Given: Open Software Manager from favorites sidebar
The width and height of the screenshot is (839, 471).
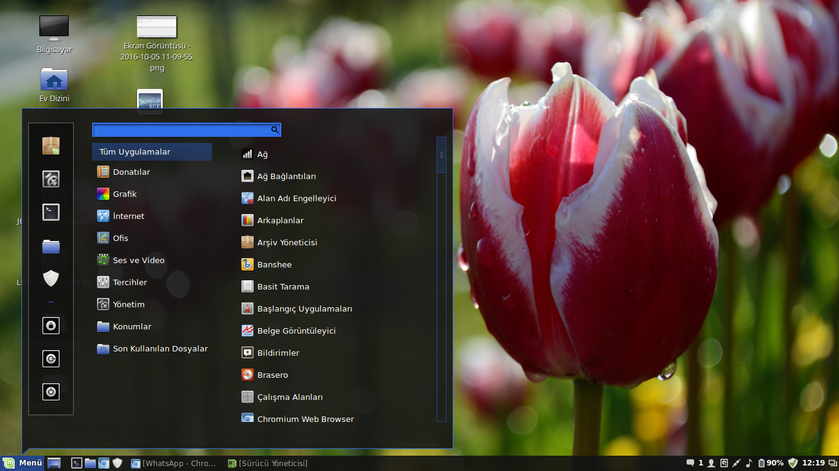Looking at the screenshot, I should click(51, 146).
